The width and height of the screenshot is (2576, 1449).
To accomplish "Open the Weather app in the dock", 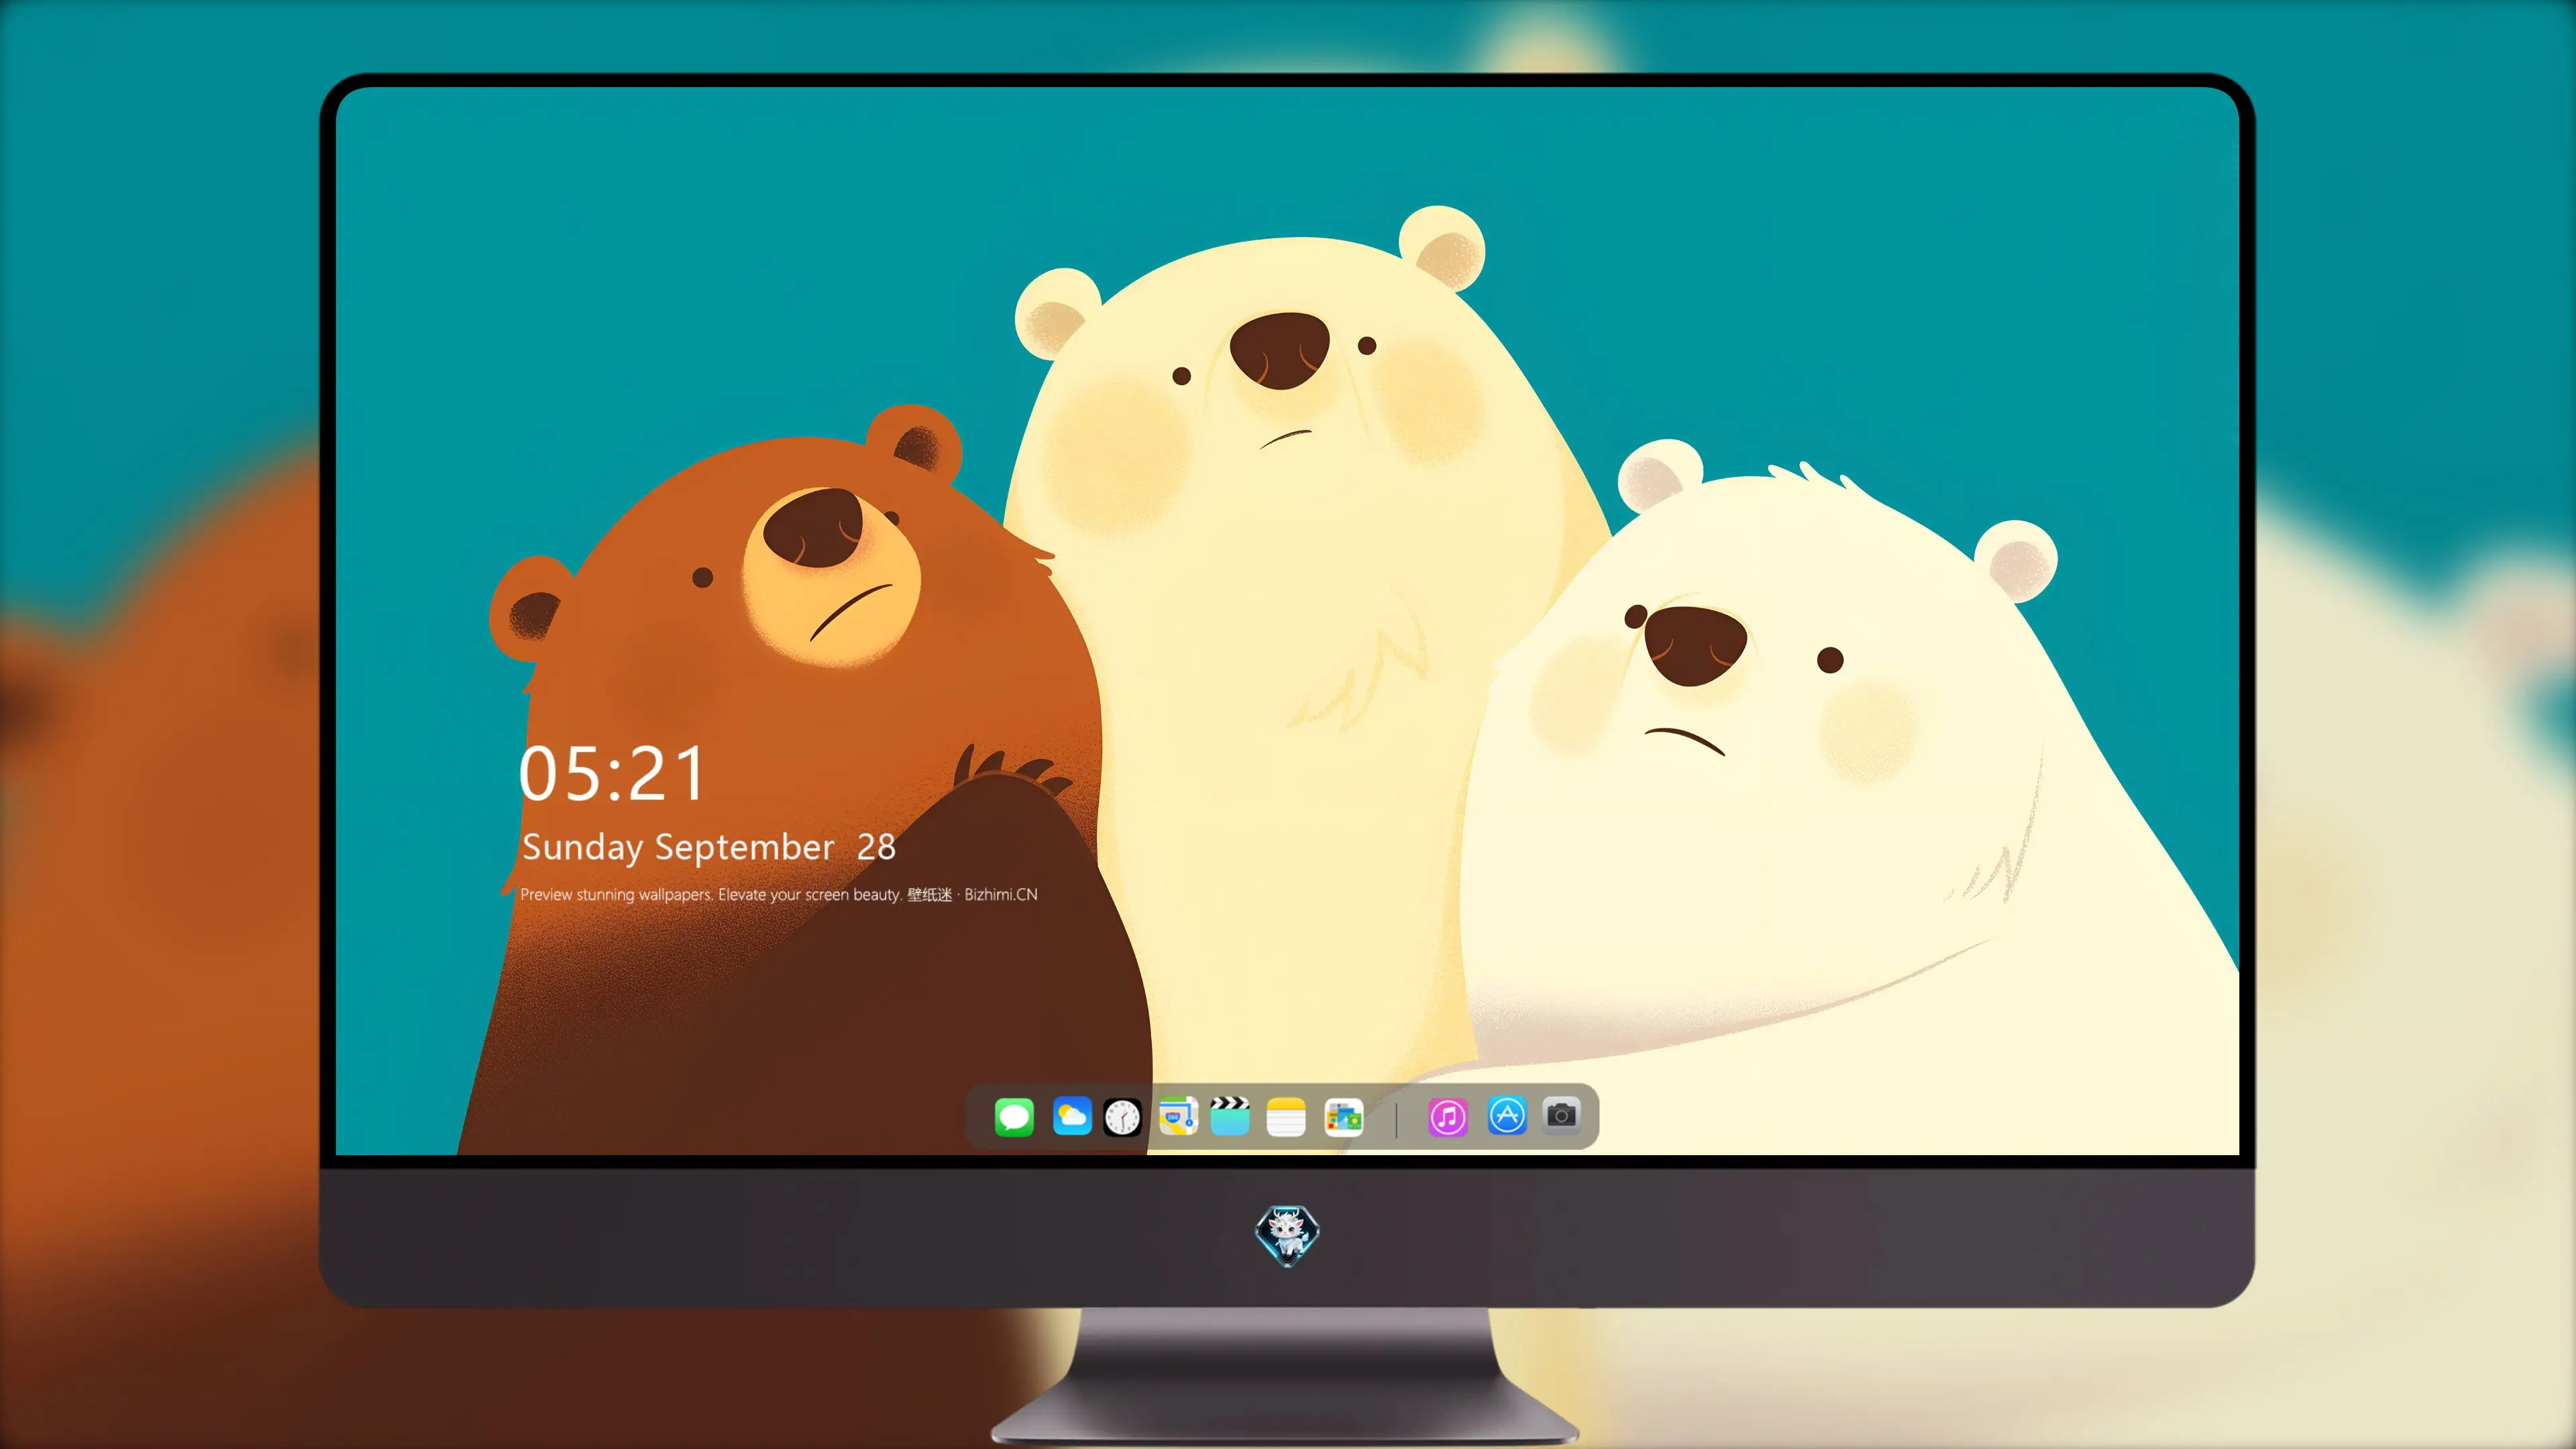I will pyautogui.click(x=1072, y=1117).
